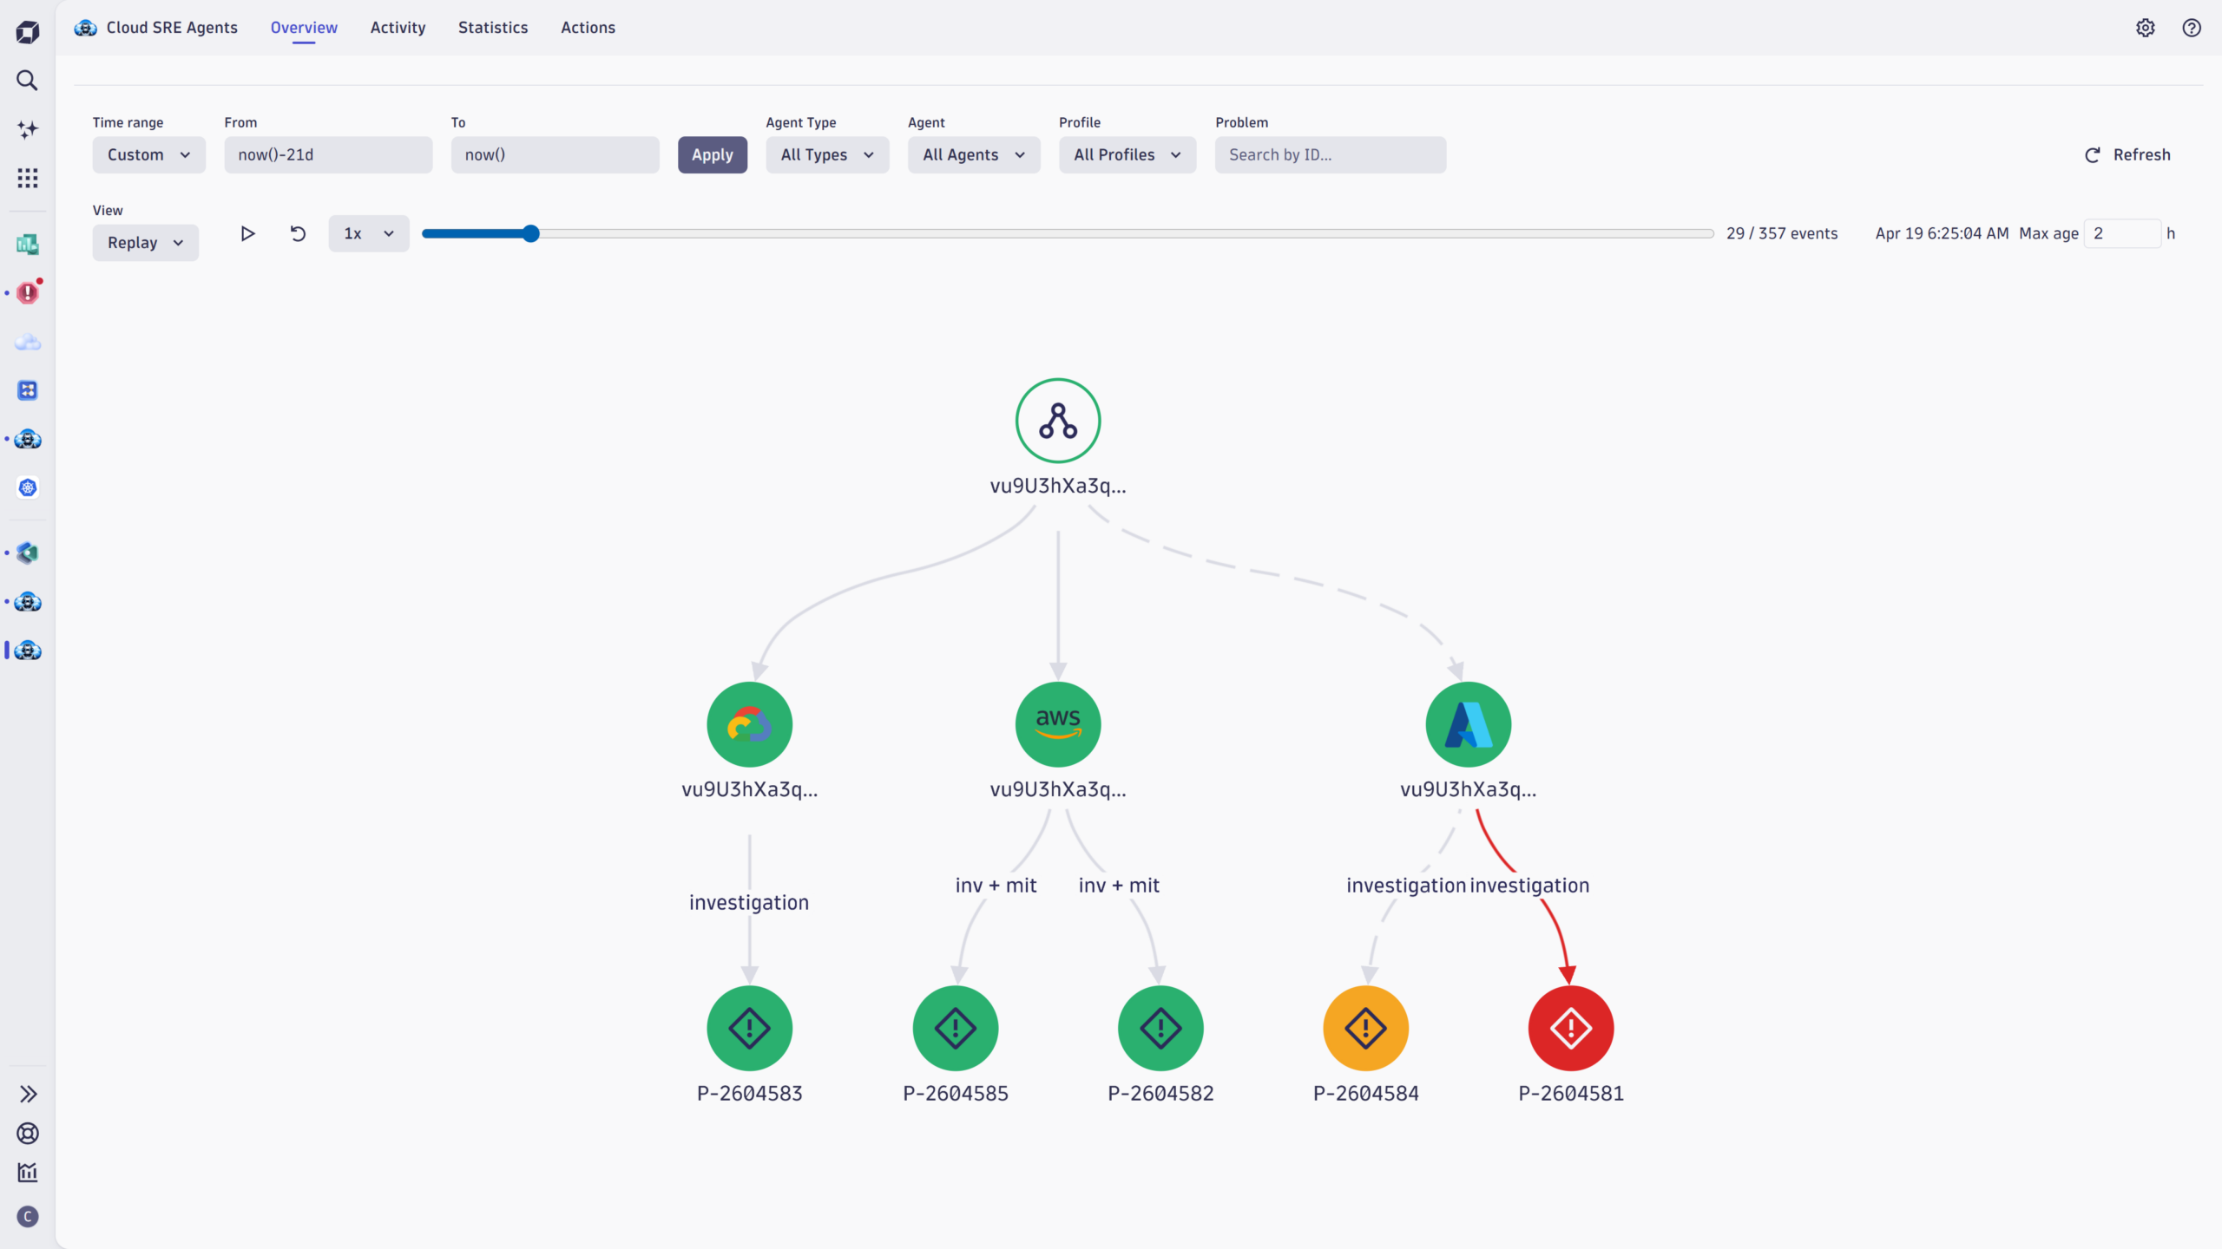Open the light blue Clouds app icon
The height and width of the screenshot is (1249, 2222).
click(28, 342)
